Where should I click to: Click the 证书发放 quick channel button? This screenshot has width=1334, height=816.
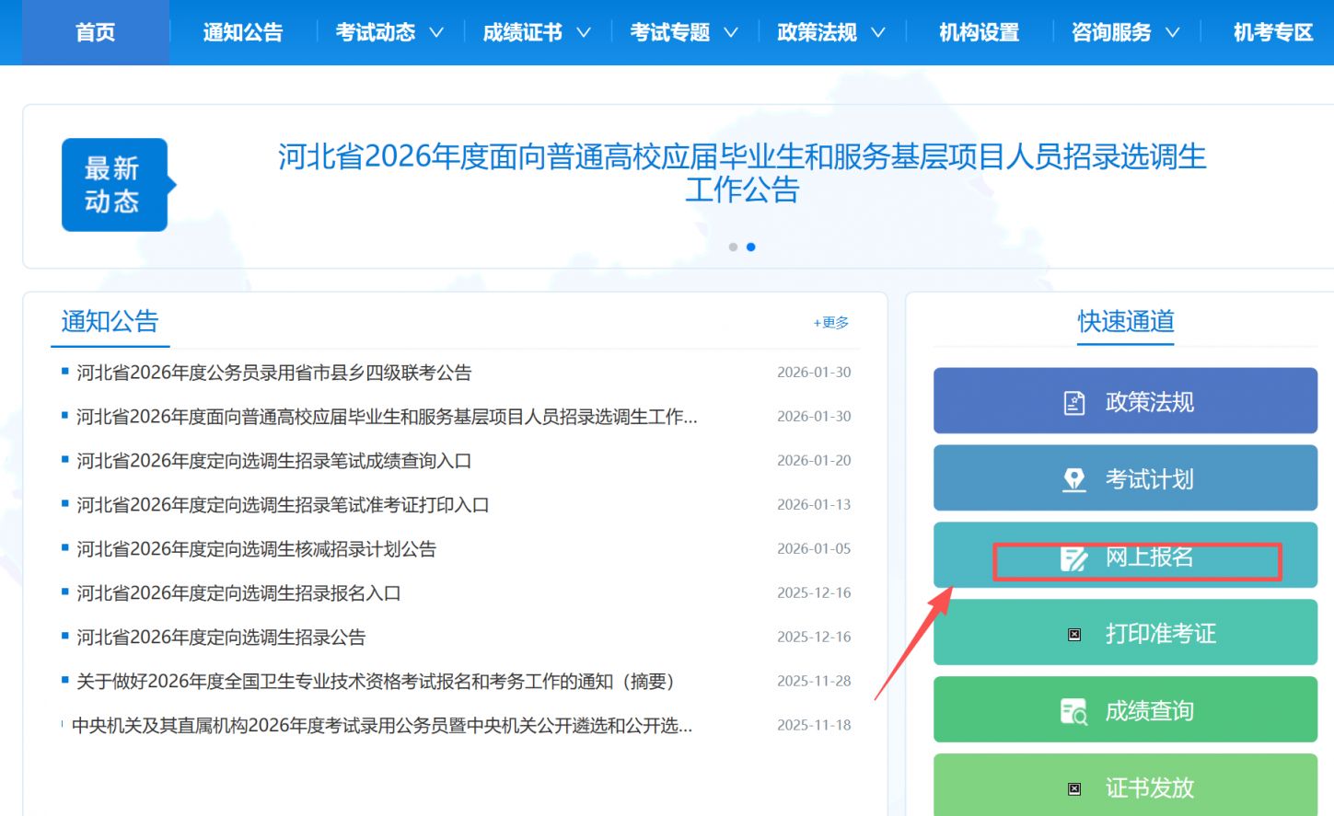(1125, 785)
